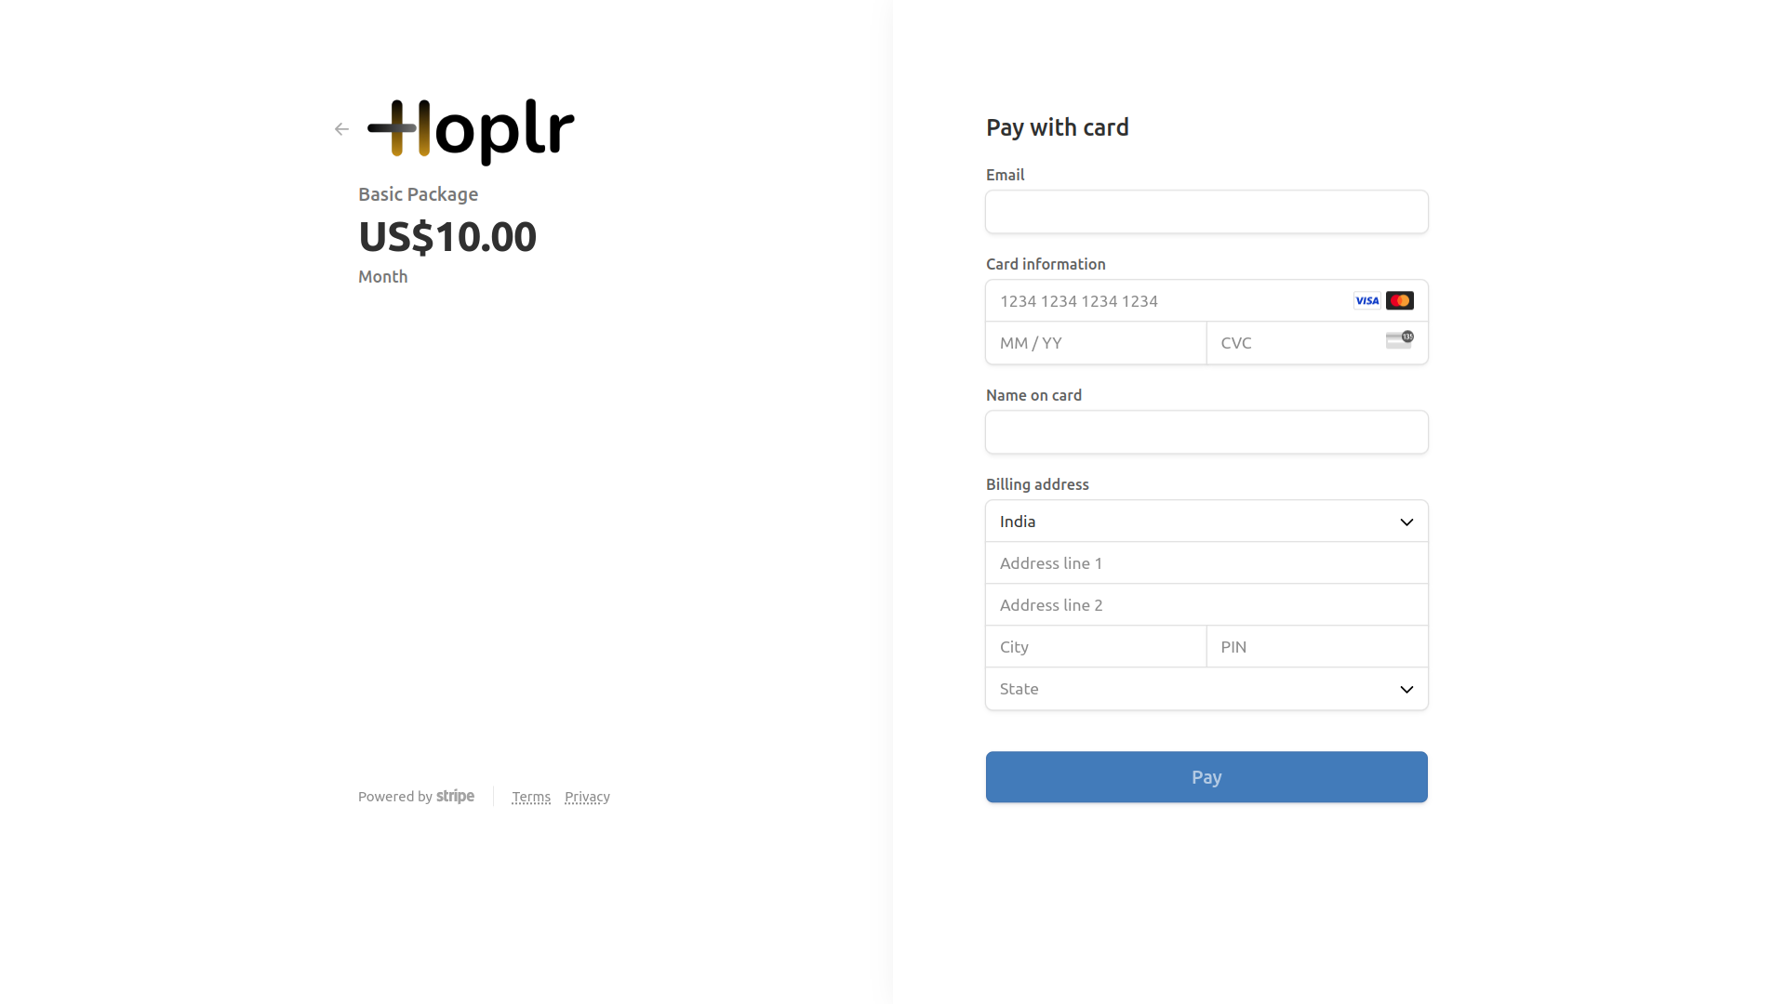Click the back arrow beside Hoplr logo
1786x1004 pixels.
[341, 129]
